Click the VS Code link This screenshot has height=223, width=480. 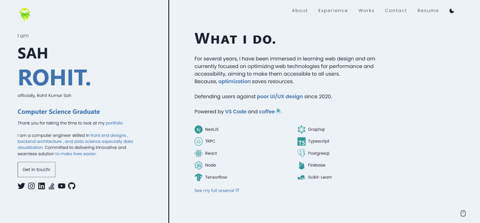click(236, 112)
